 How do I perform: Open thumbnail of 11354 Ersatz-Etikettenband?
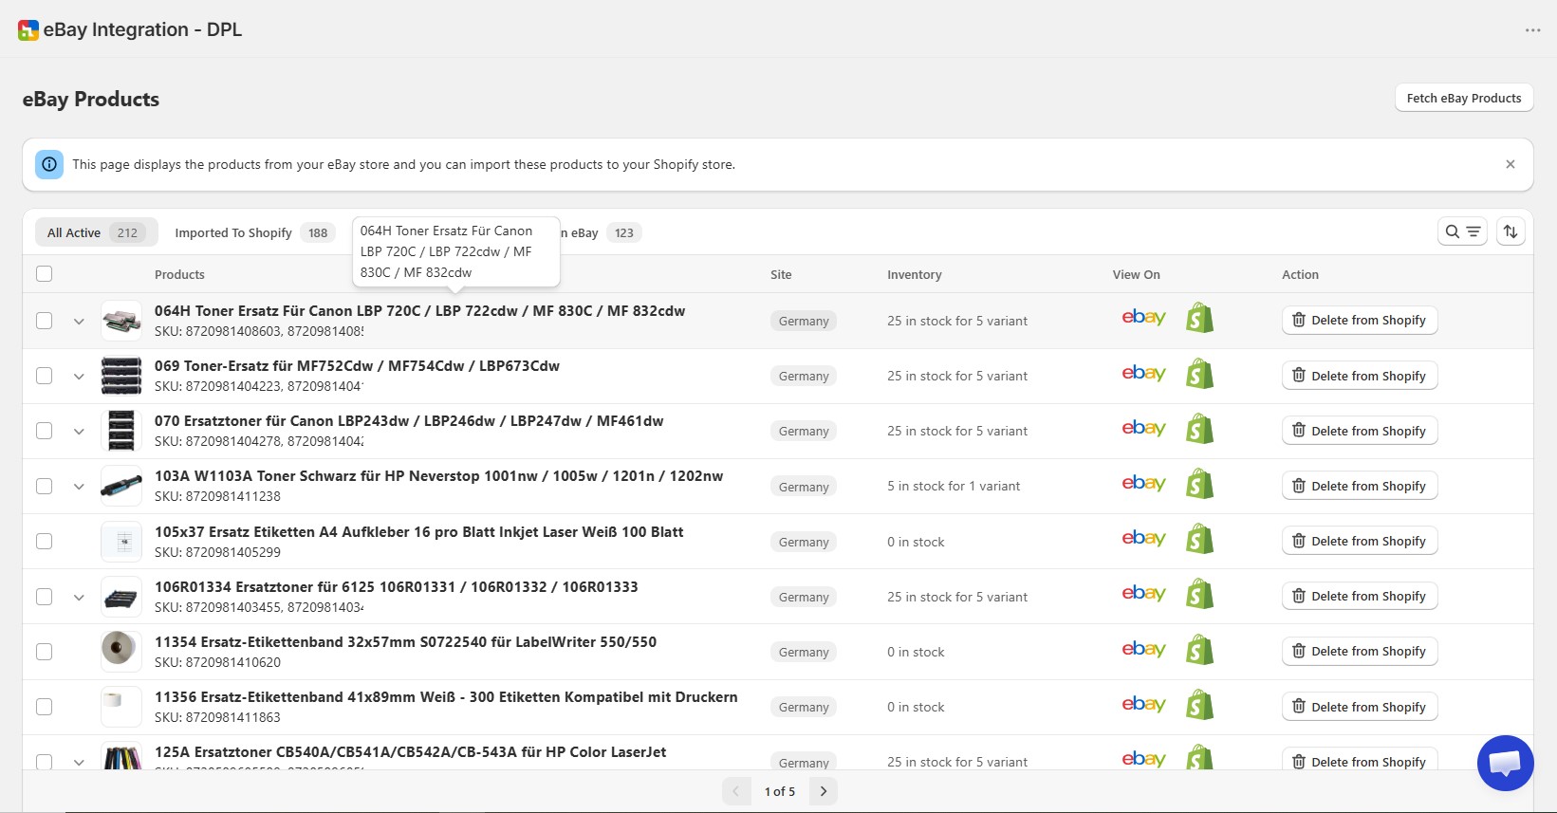click(121, 651)
